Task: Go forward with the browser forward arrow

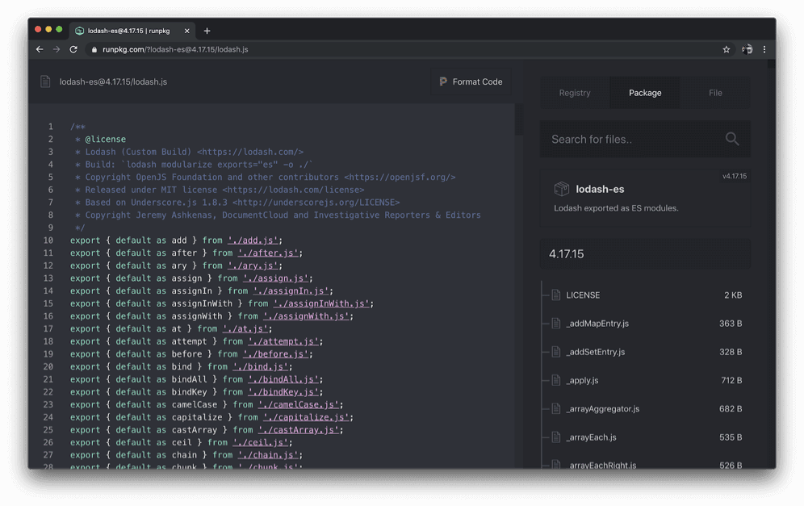Action: (57, 49)
